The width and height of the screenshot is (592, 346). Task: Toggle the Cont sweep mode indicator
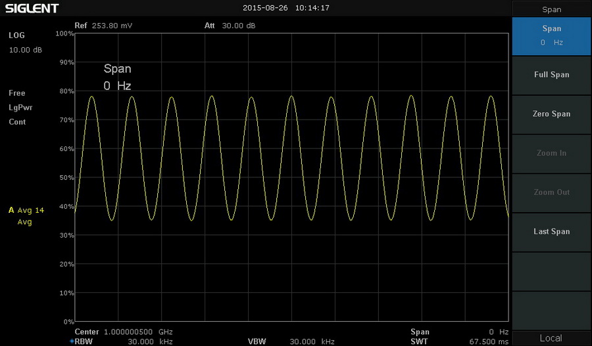[17, 122]
